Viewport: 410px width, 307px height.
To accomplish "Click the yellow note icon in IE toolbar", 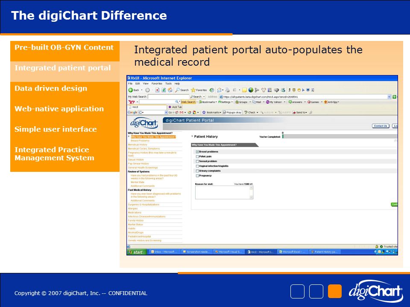I will coord(244,90).
